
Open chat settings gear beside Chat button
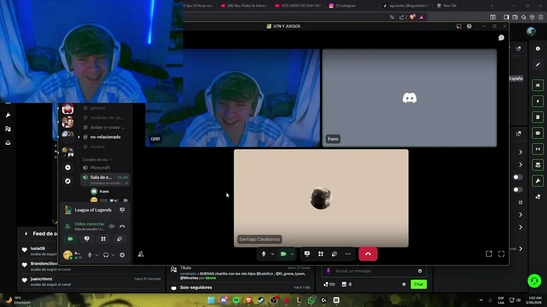pos(404,284)
